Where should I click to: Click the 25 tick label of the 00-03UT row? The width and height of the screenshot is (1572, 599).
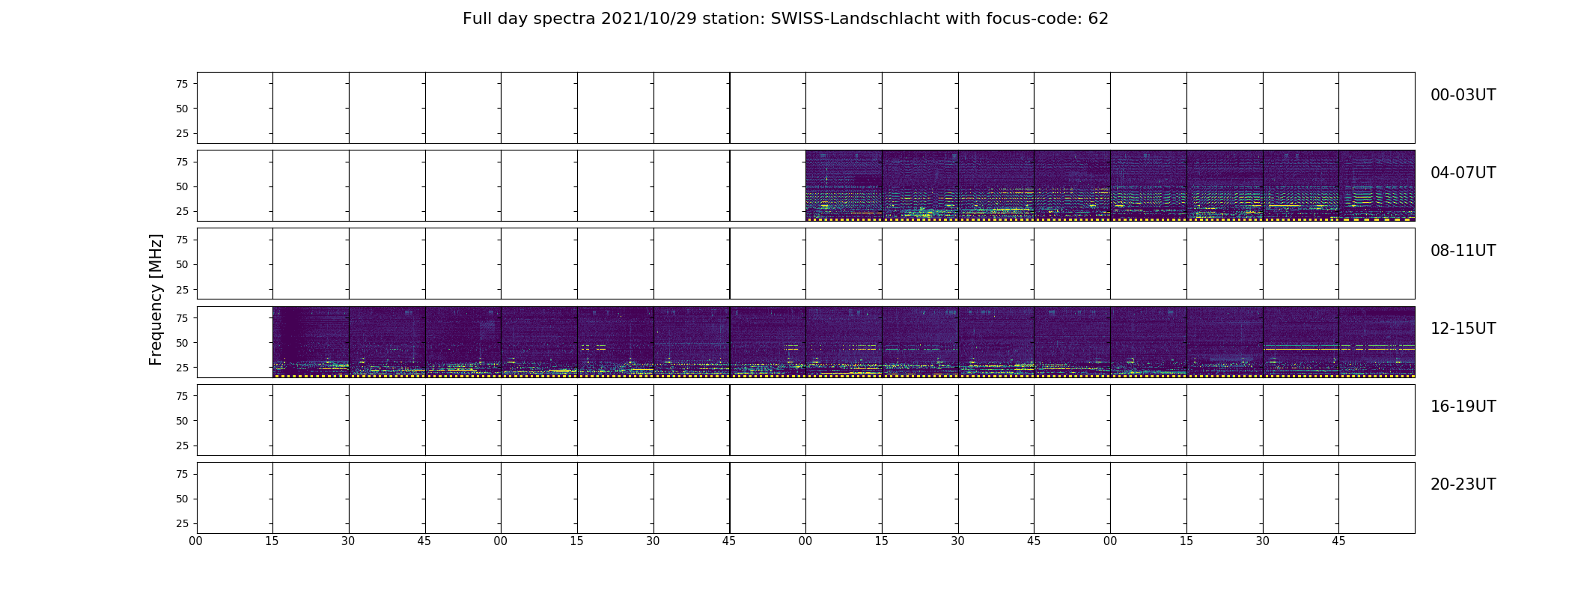182,133
